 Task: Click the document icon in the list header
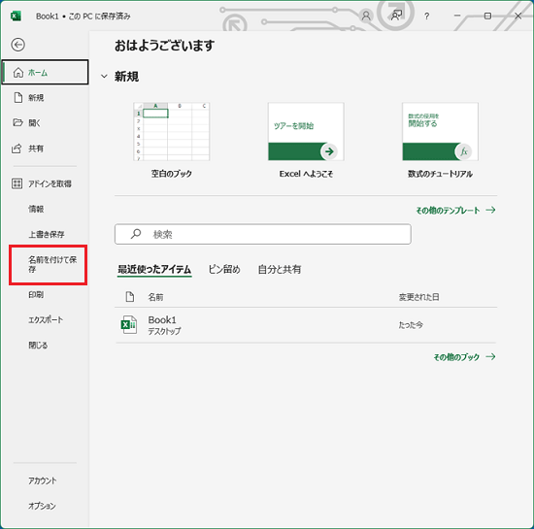[129, 297]
